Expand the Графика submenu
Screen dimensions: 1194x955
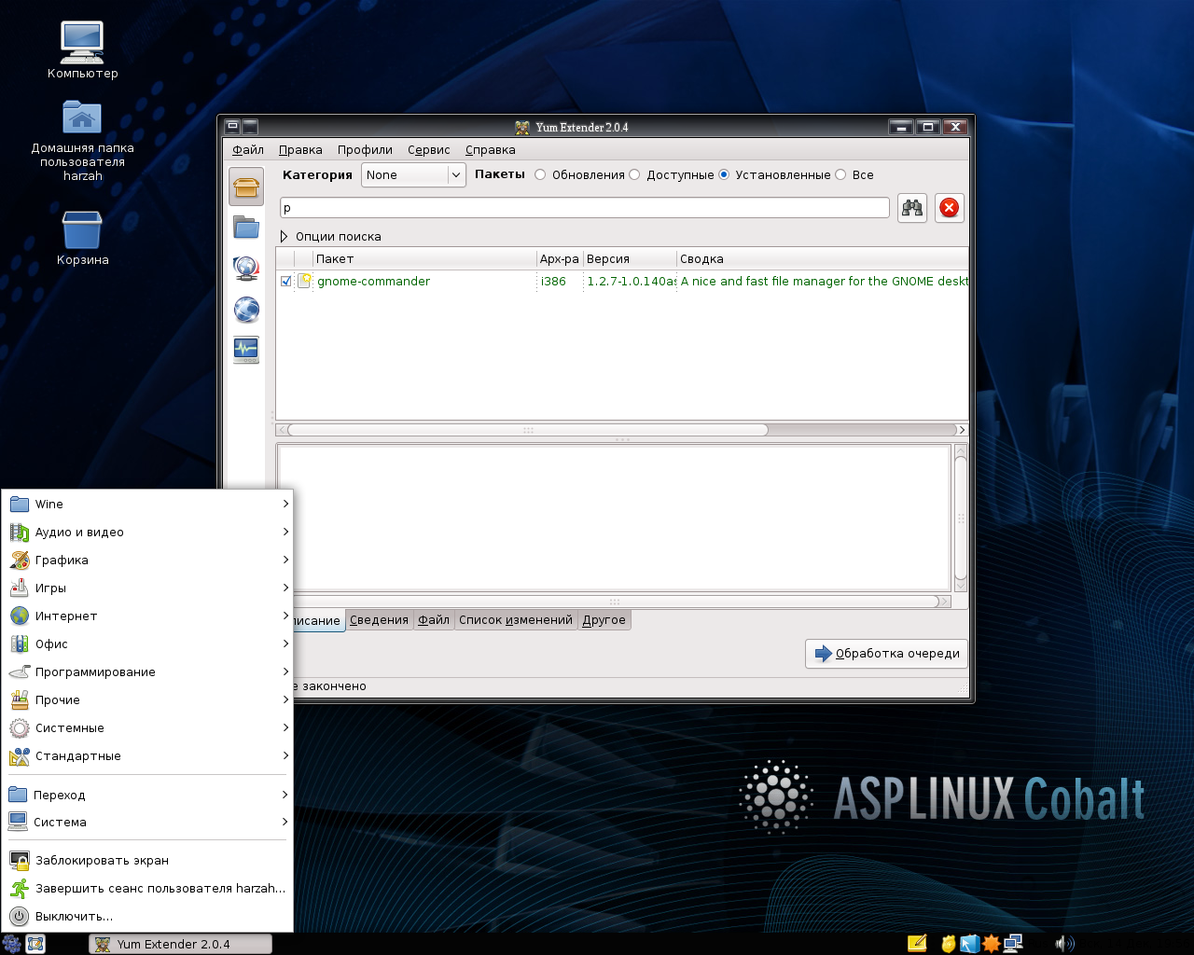click(x=147, y=560)
